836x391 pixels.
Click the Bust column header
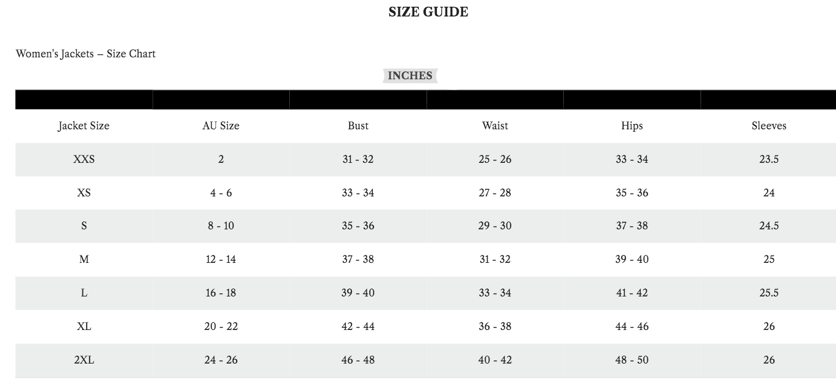tap(358, 126)
